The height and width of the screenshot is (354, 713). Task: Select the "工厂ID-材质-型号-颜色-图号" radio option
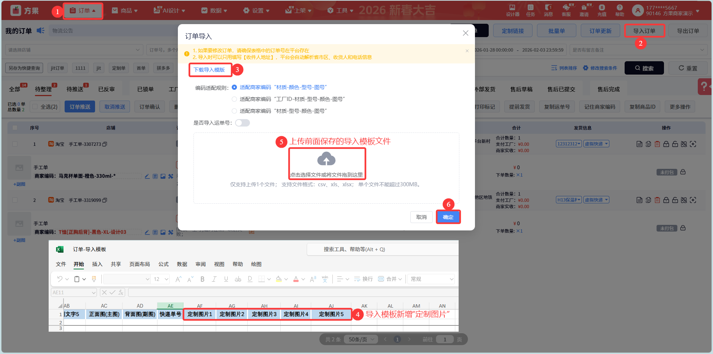point(234,99)
